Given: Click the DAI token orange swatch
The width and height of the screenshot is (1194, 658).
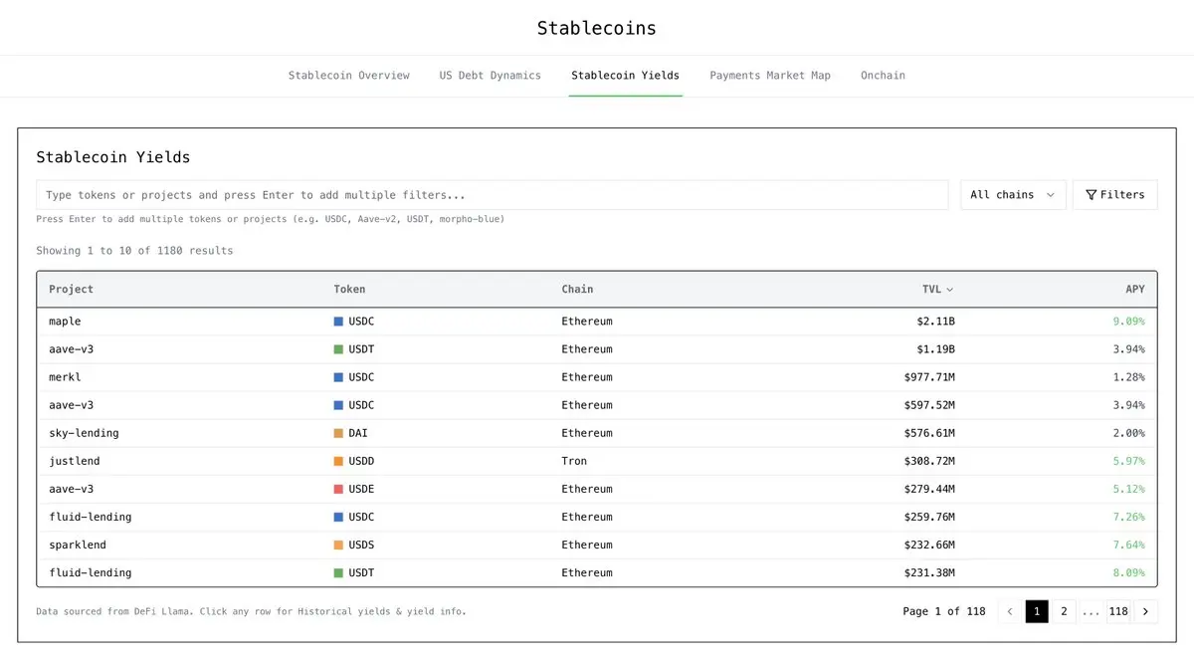Looking at the screenshot, I should (338, 433).
